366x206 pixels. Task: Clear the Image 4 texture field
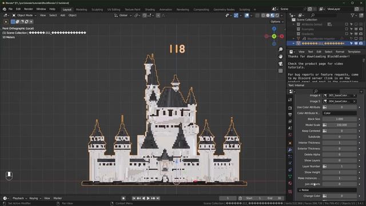[x=355, y=96]
